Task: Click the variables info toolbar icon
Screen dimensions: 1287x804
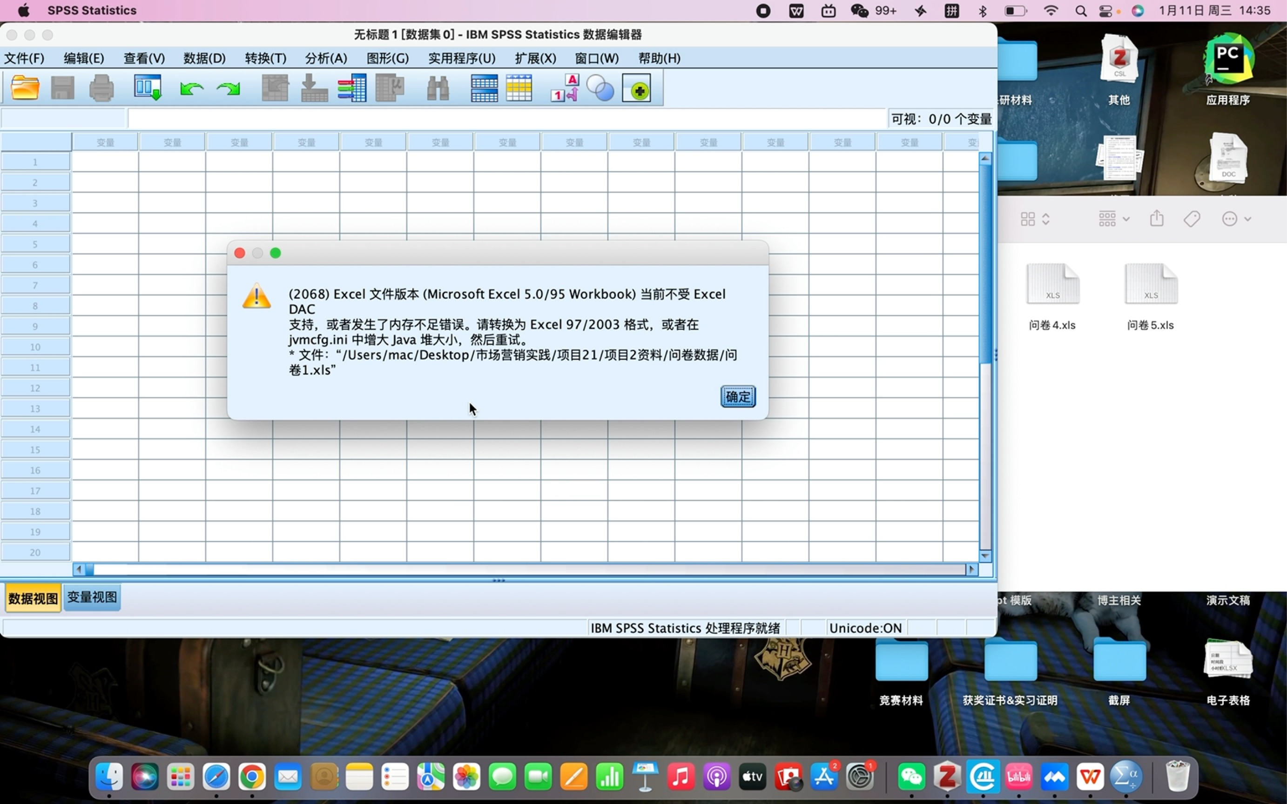Action: tap(351, 88)
